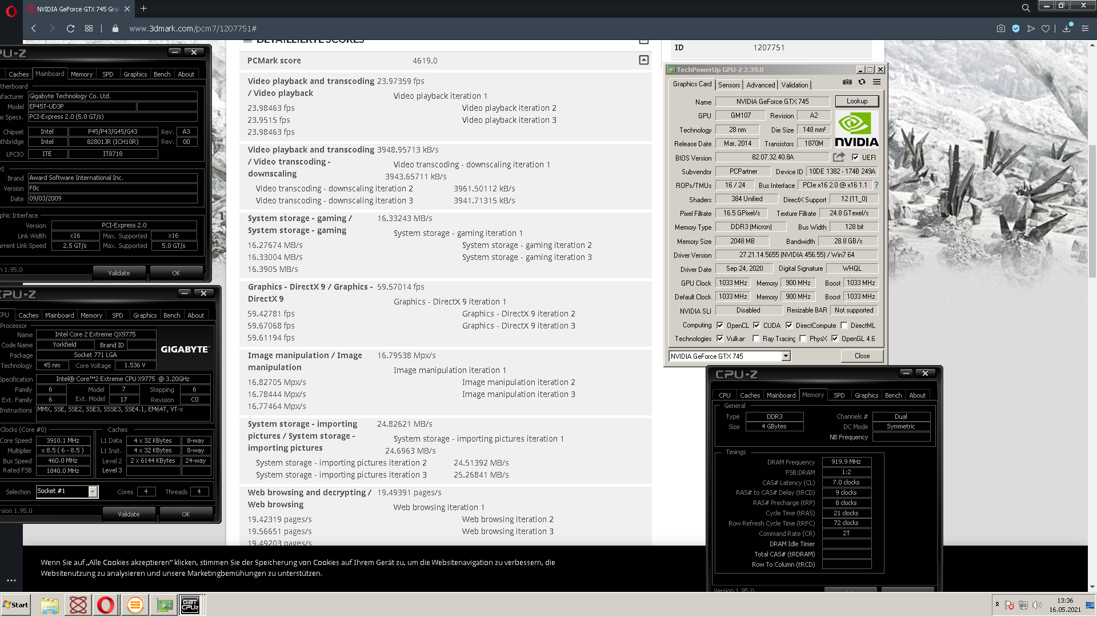Screen dimensions: 1097x617
Task: Toggle the OpenGL 4.6 checkbox
Action: pyautogui.click(x=835, y=338)
